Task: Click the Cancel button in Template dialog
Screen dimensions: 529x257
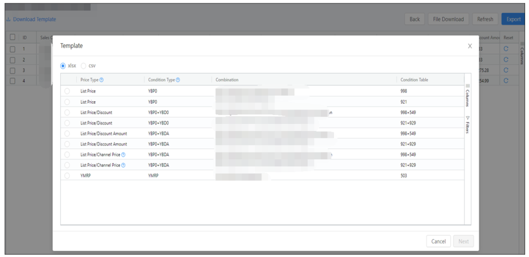Action: coord(438,241)
